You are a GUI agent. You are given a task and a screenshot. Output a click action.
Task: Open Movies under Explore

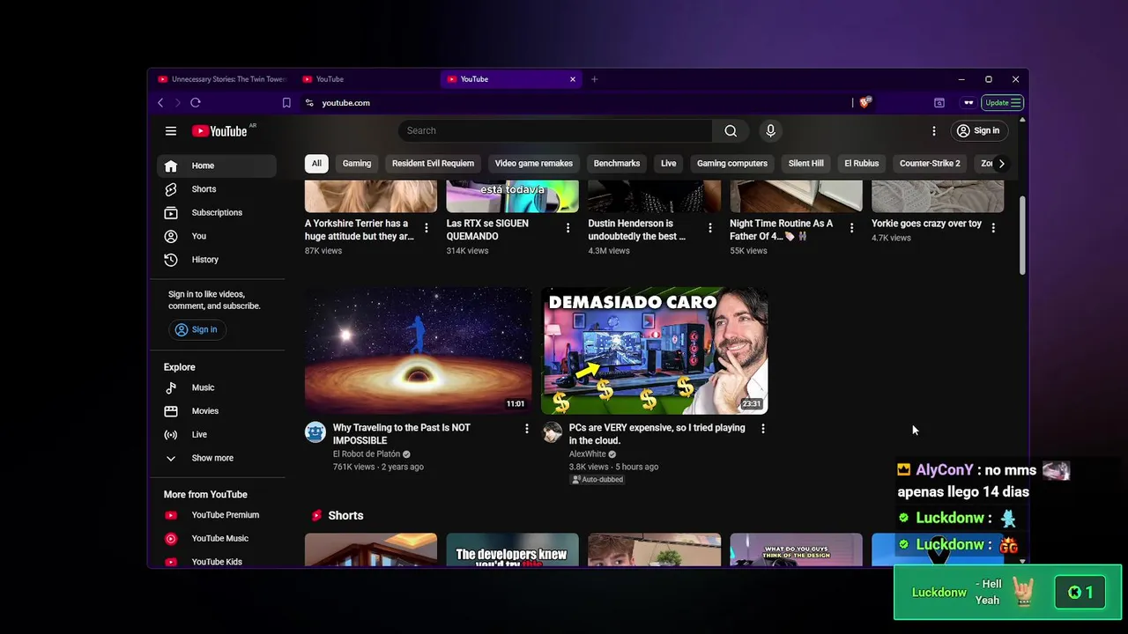point(217,411)
